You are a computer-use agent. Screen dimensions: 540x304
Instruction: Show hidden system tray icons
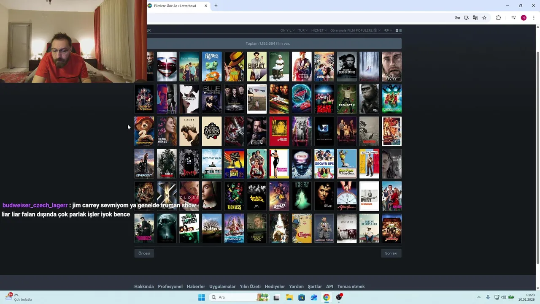(479, 297)
